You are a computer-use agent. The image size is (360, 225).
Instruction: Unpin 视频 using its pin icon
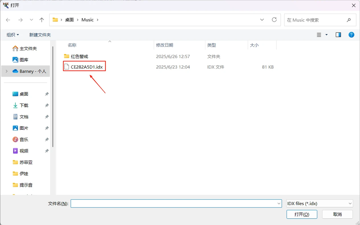[x=47, y=151]
